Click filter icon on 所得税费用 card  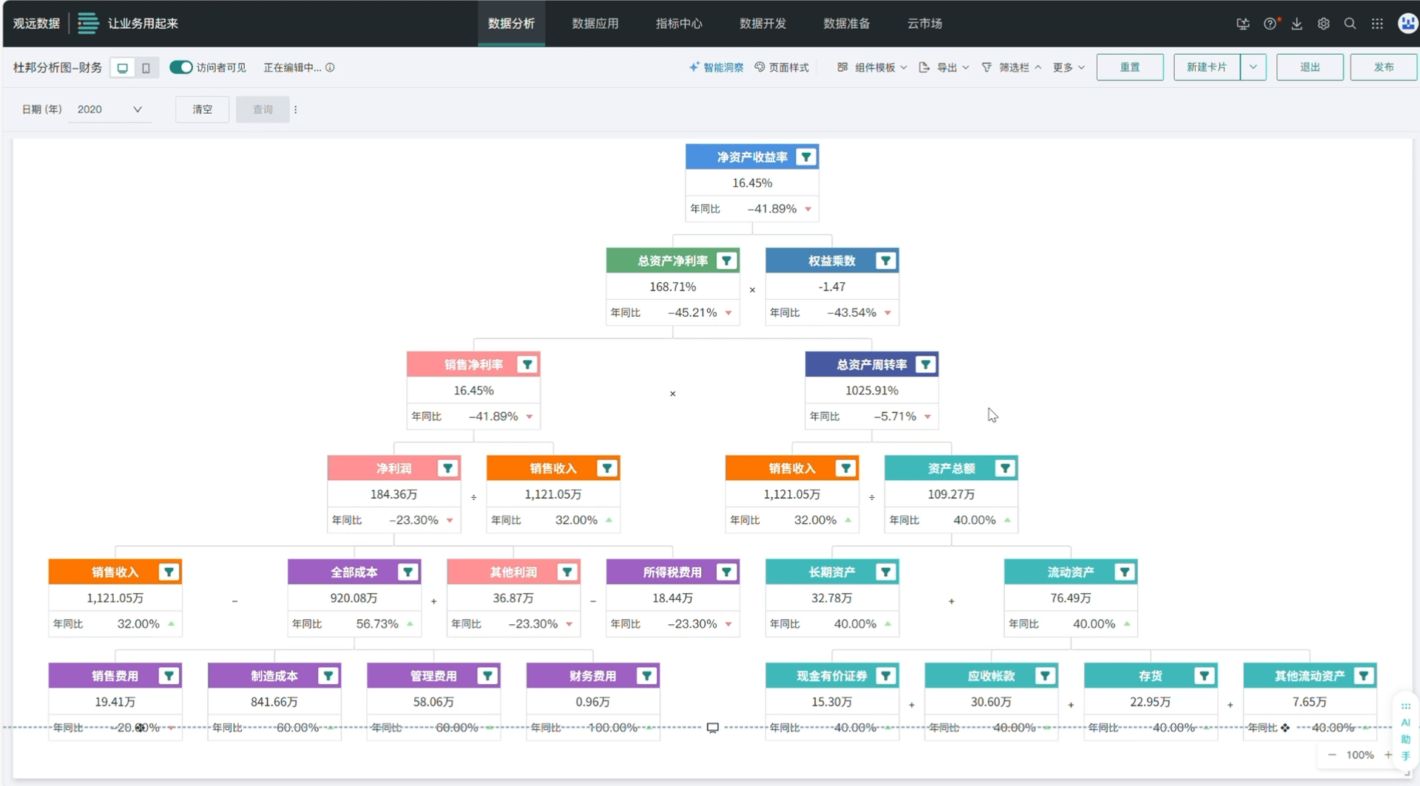[726, 572]
